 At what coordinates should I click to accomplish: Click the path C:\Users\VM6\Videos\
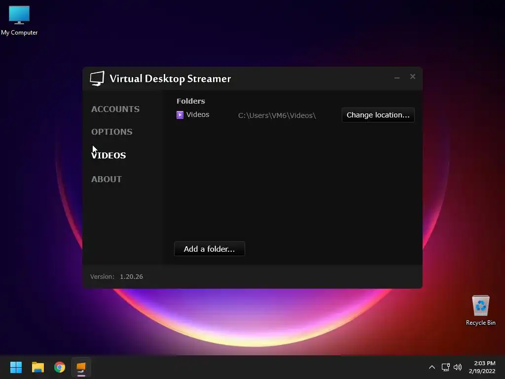[277, 115]
